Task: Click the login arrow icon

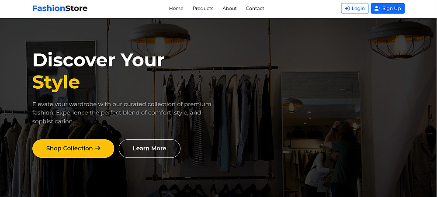Action: point(347,8)
